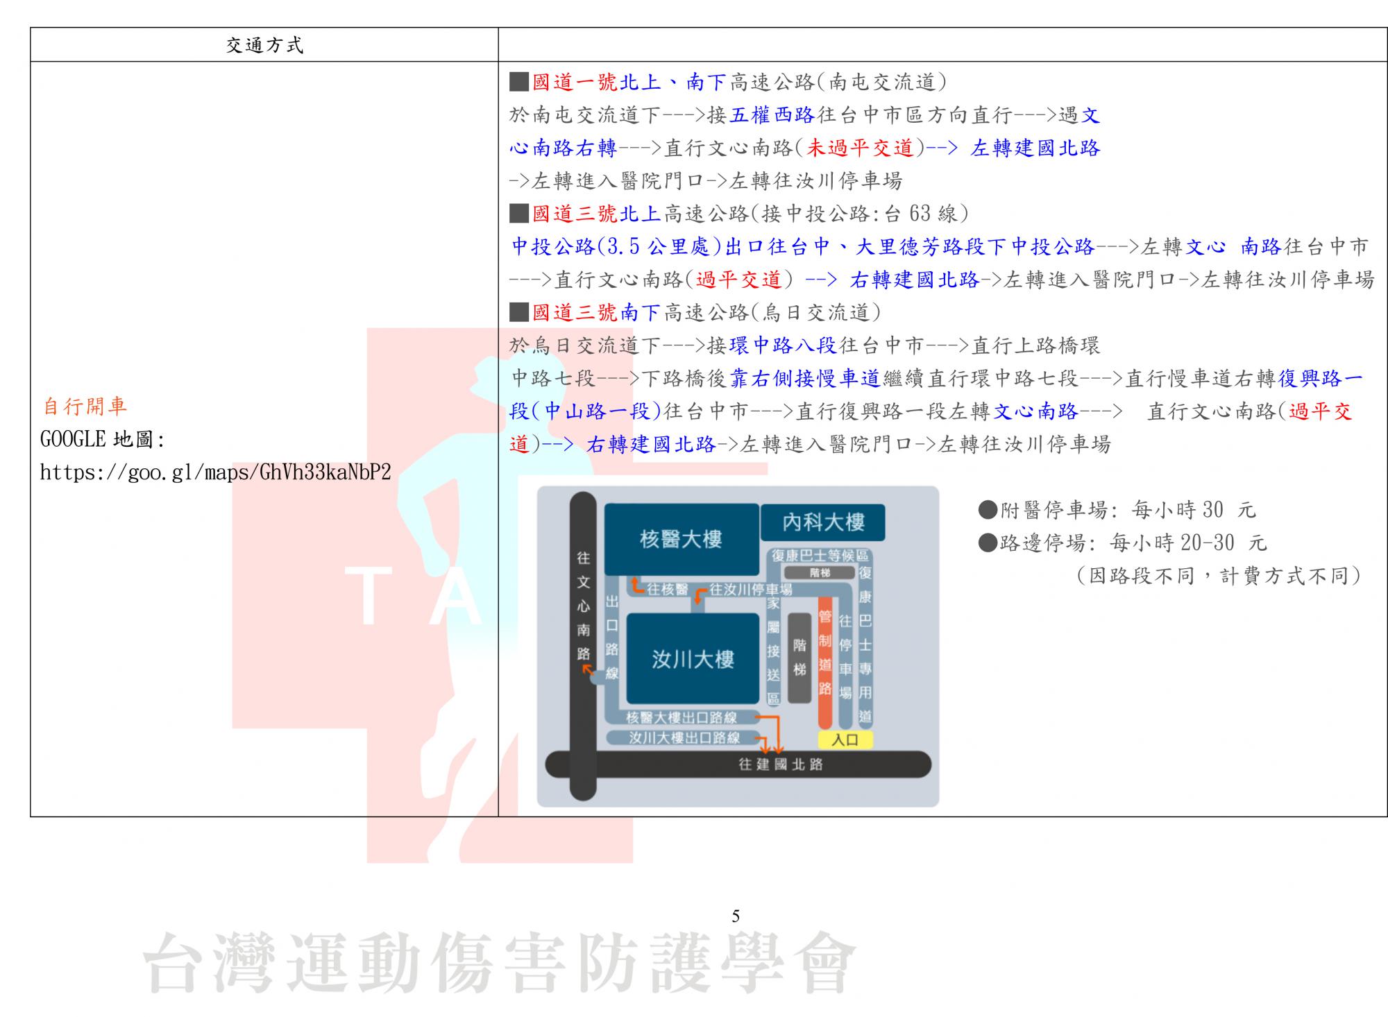Viewport: 1388px width, 1017px height.
Task: Click the 核醫大樓 building on the map
Action: (x=682, y=539)
